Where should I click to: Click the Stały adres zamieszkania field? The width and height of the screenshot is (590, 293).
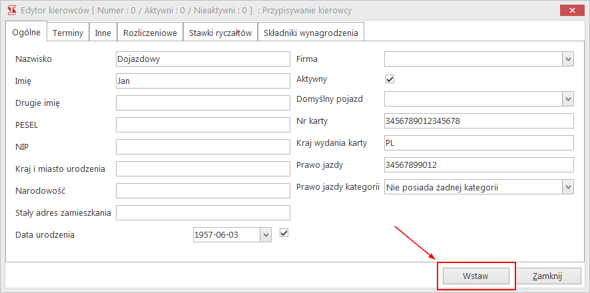pos(202,212)
